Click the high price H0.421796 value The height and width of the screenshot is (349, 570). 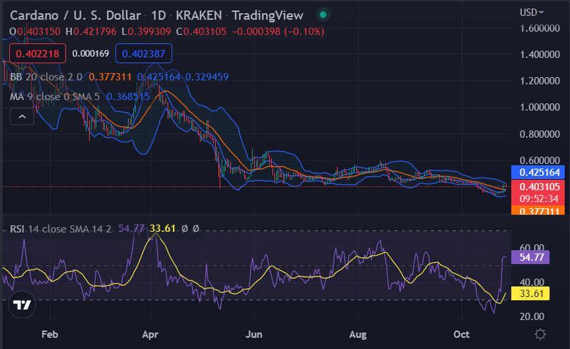pos(91,32)
